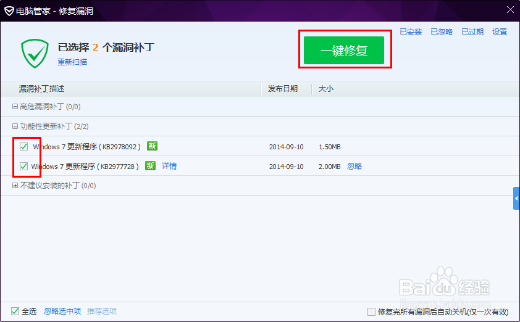Screen dimensions: 520x322
Task: Expand the 不建议安装的补丁 group
Action: pos(15,186)
